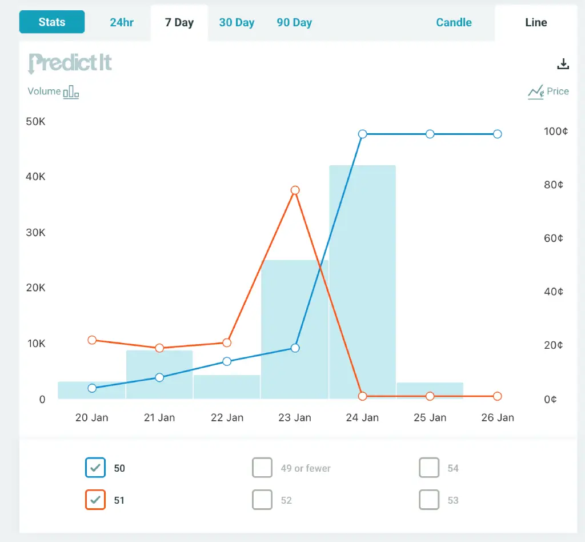This screenshot has width=585, height=542.
Task: Click the '25 Jan' axis label
Action: pyautogui.click(x=430, y=418)
